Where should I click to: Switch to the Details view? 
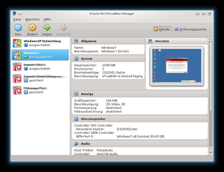163,29
